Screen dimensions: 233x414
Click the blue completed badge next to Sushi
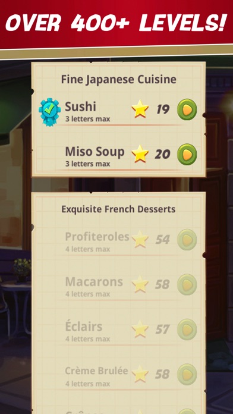click(x=49, y=112)
